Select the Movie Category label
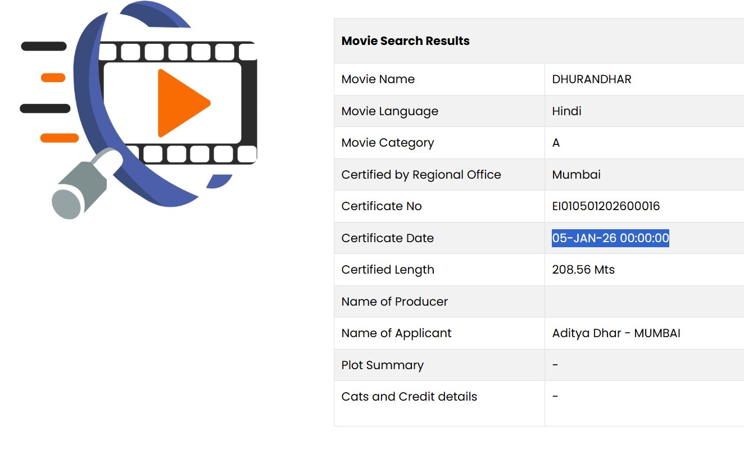 (x=387, y=143)
